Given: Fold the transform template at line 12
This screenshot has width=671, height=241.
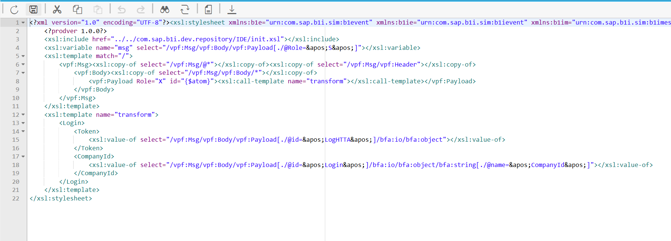Looking at the screenshot, I should tap(23, 115).
